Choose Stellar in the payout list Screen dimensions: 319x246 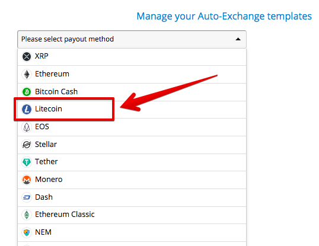tap(132, 145)
